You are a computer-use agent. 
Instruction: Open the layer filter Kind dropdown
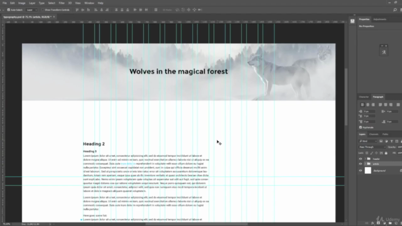pyautogui.click(x=368, y=141)
